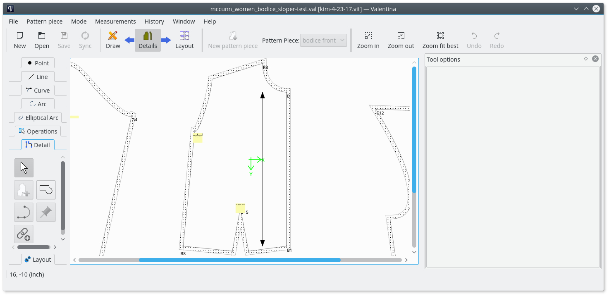Viewport: 609px width, 296px height.
Task: Click Zoom out button
Action: tap(401, 40)
